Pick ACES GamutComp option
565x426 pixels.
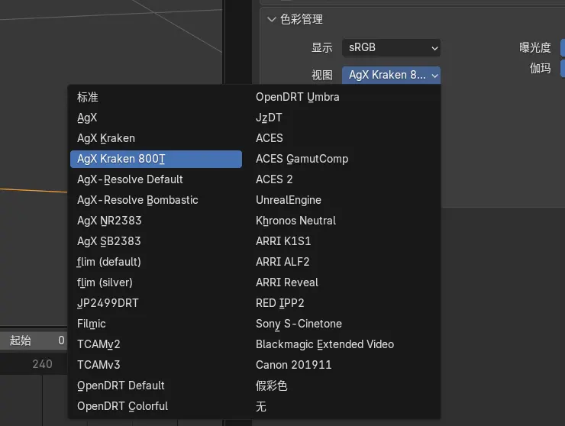344,159
